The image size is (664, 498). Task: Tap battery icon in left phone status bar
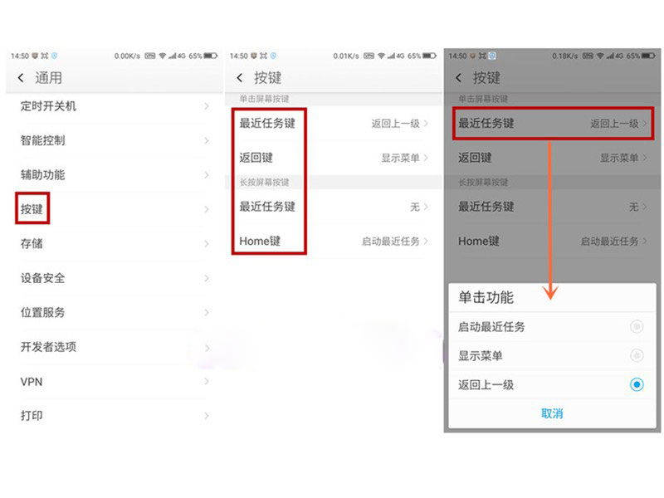tap(211, 56)
